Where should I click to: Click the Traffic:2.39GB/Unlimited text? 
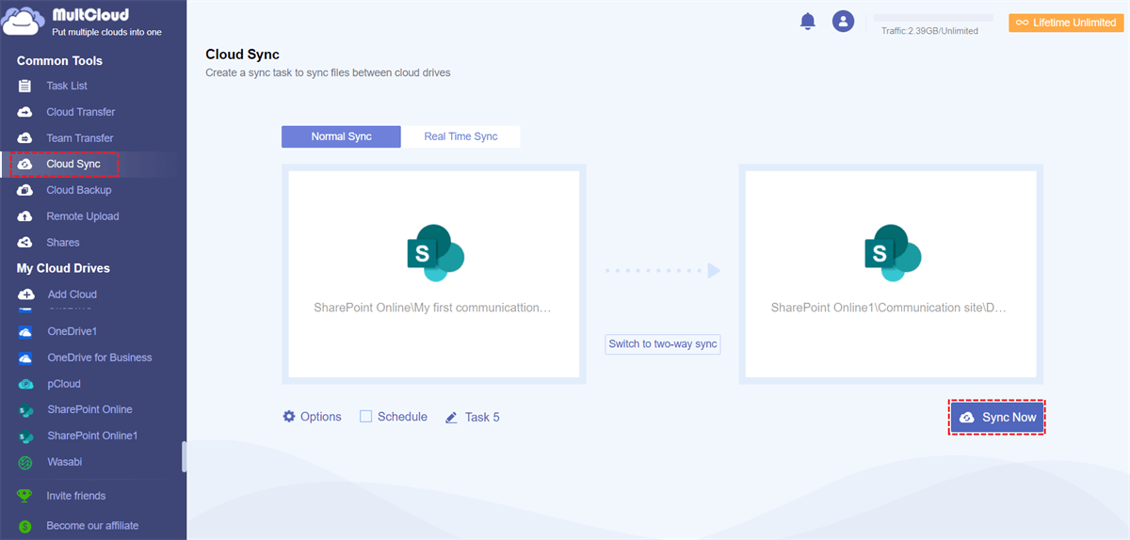point(929,31)
